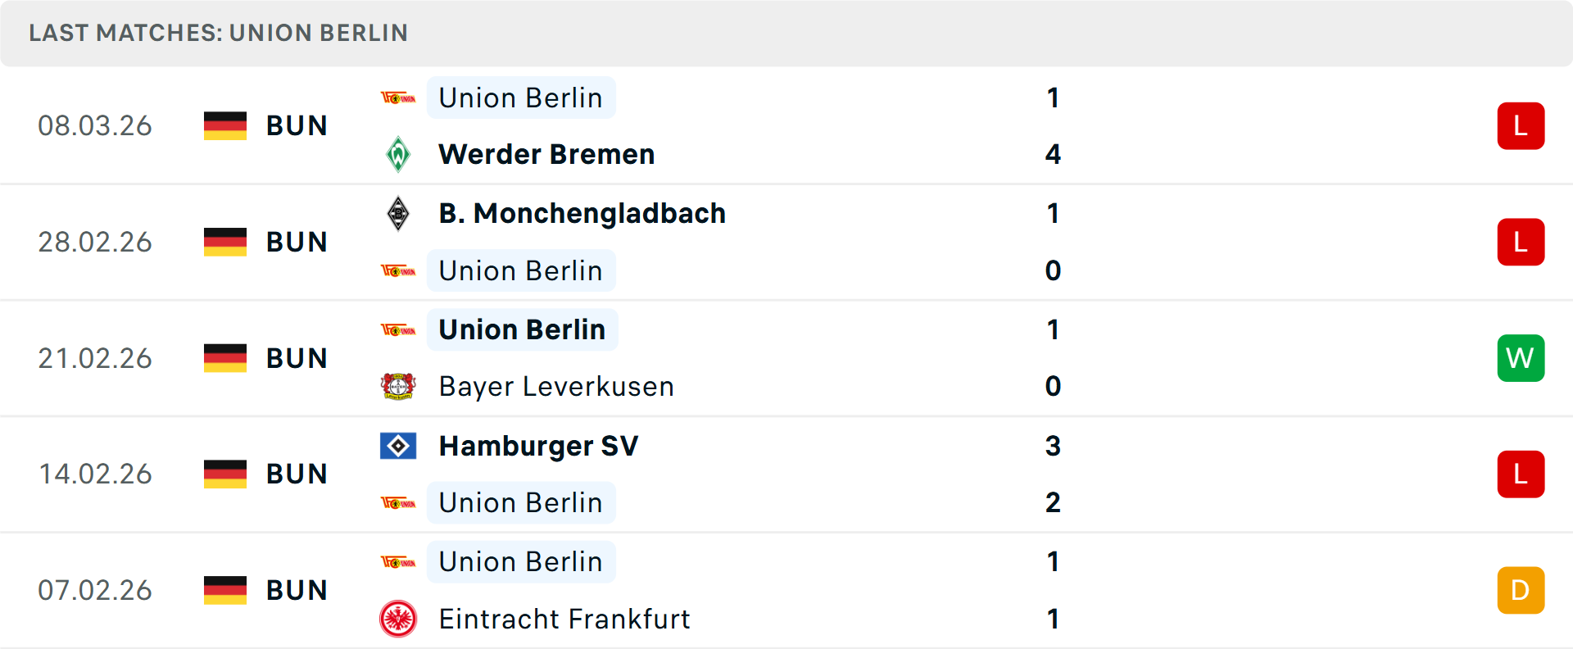This screenshot has width=1573, height=649.
Task: Select the Eintracht Frankfurt eagle crest
Action: [399, 619]
